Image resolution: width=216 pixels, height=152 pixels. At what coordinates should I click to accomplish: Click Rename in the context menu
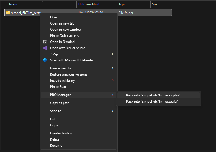tap(56, 146)
